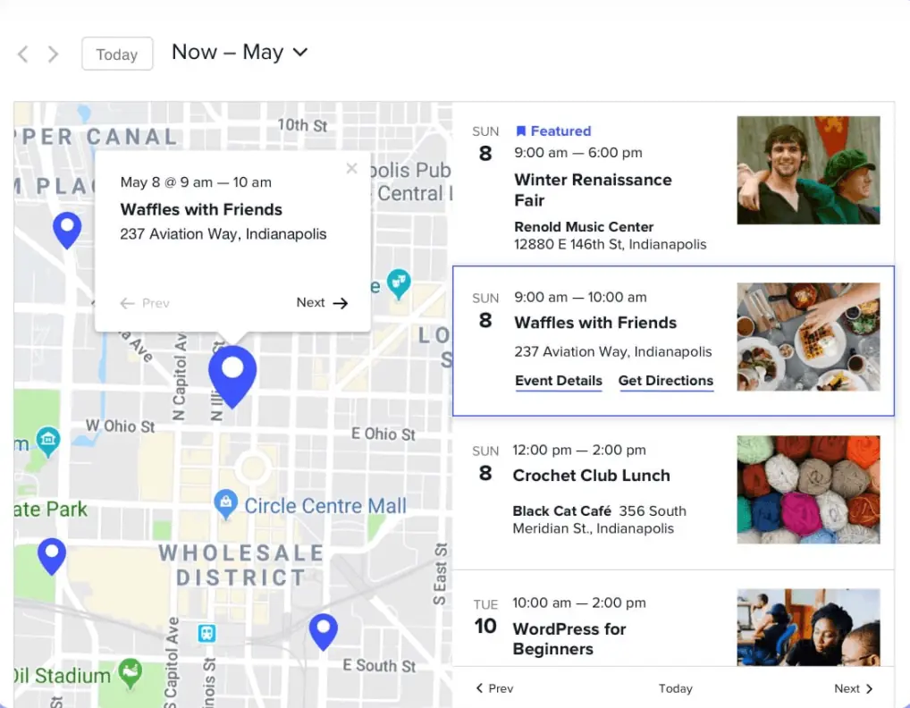
Task: Click the Black Cat Café venue name
Action: (561, 510)
